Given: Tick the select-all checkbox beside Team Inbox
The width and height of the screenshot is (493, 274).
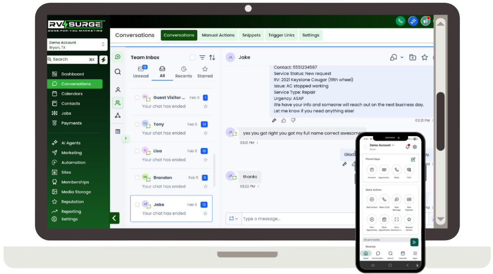Looking at the screenshot, I should point(192,58).
